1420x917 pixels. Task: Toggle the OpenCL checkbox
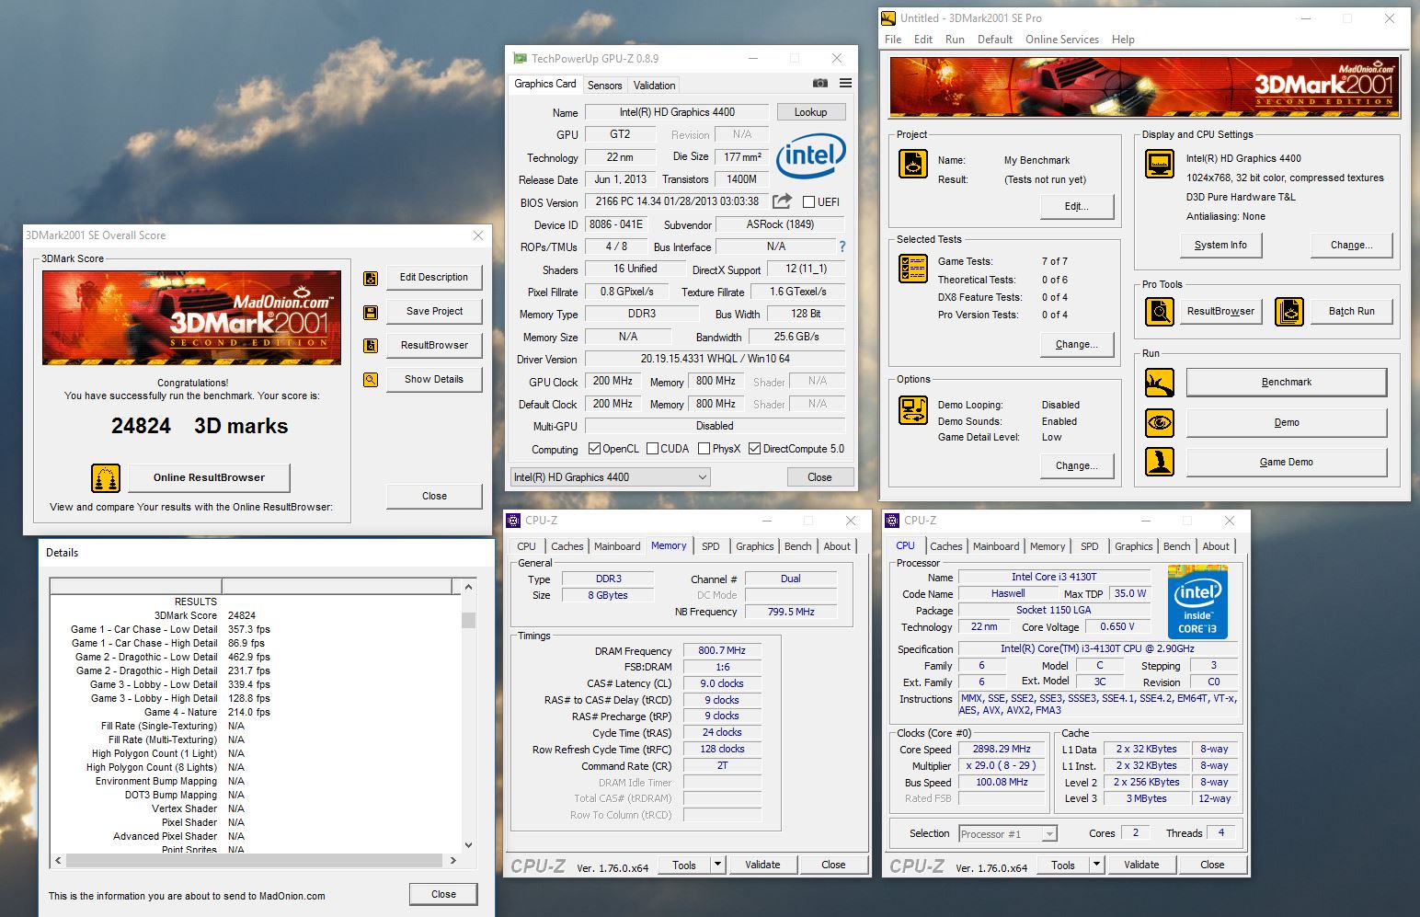pyautogui.click(x=594, y=449)
